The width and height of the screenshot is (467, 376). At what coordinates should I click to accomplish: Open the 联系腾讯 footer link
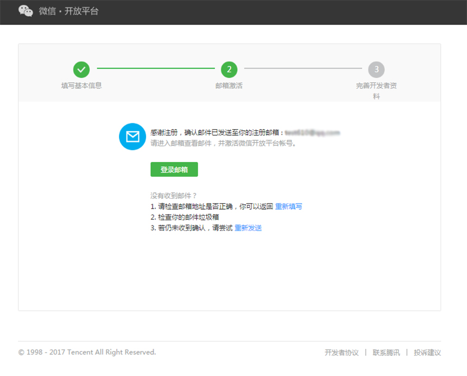[x=386, y=353]
